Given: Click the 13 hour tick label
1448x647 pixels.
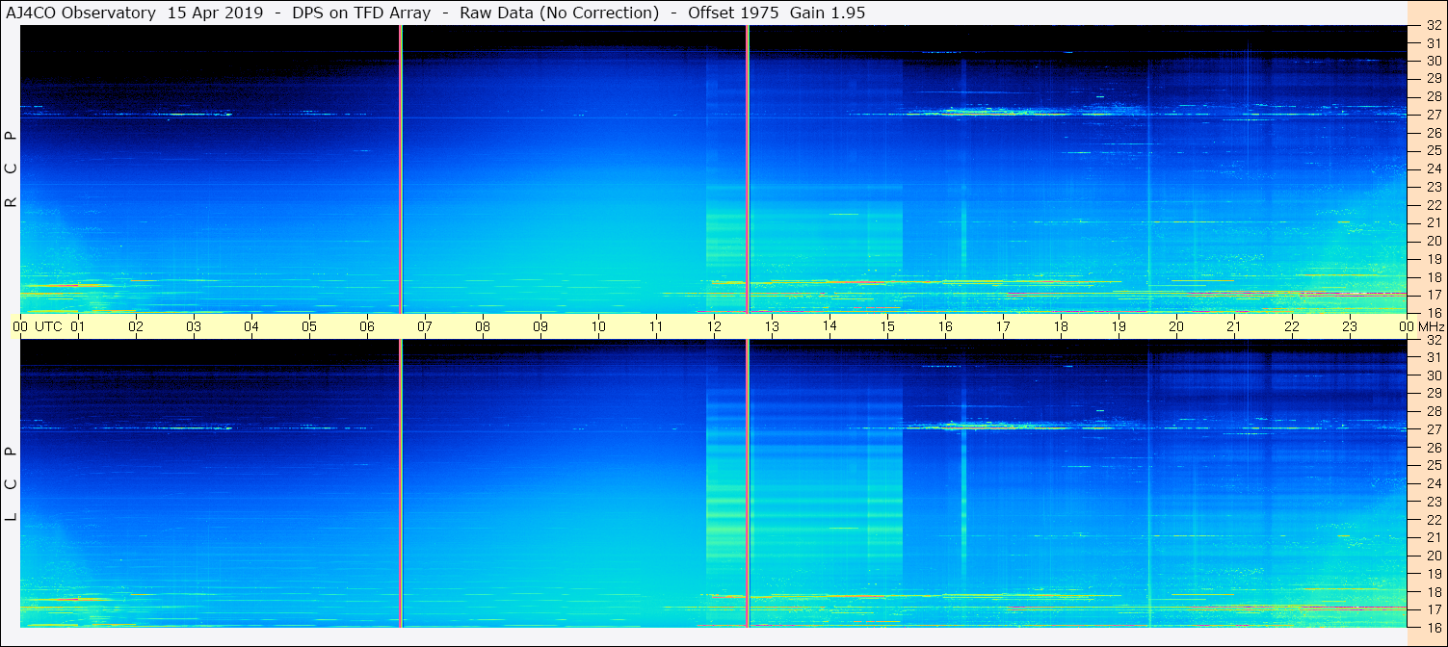Looking at the screenshot, I should pyautogui.click(x=772, y=326).
